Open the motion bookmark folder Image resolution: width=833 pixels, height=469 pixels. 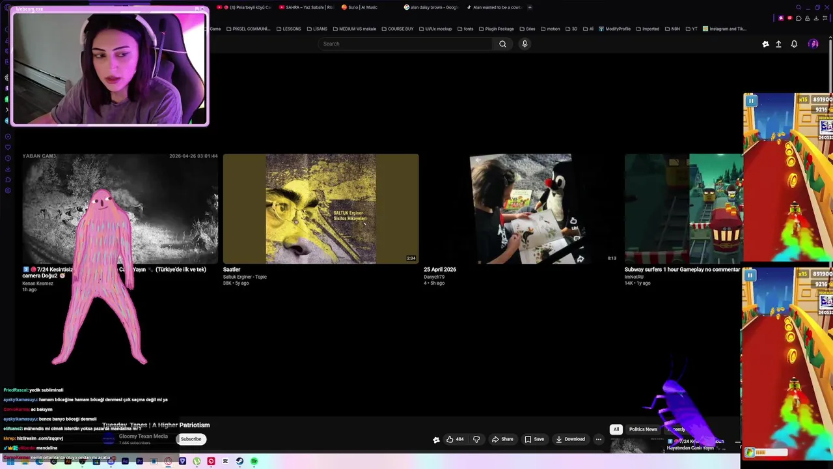(550, 29)
